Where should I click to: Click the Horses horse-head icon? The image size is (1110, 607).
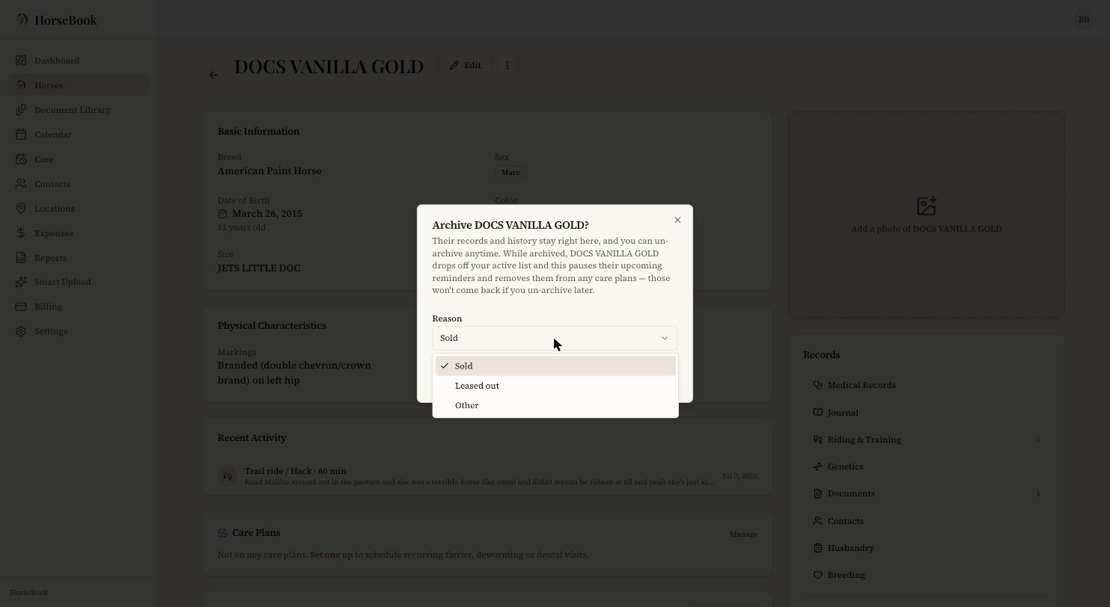point(21,85)
